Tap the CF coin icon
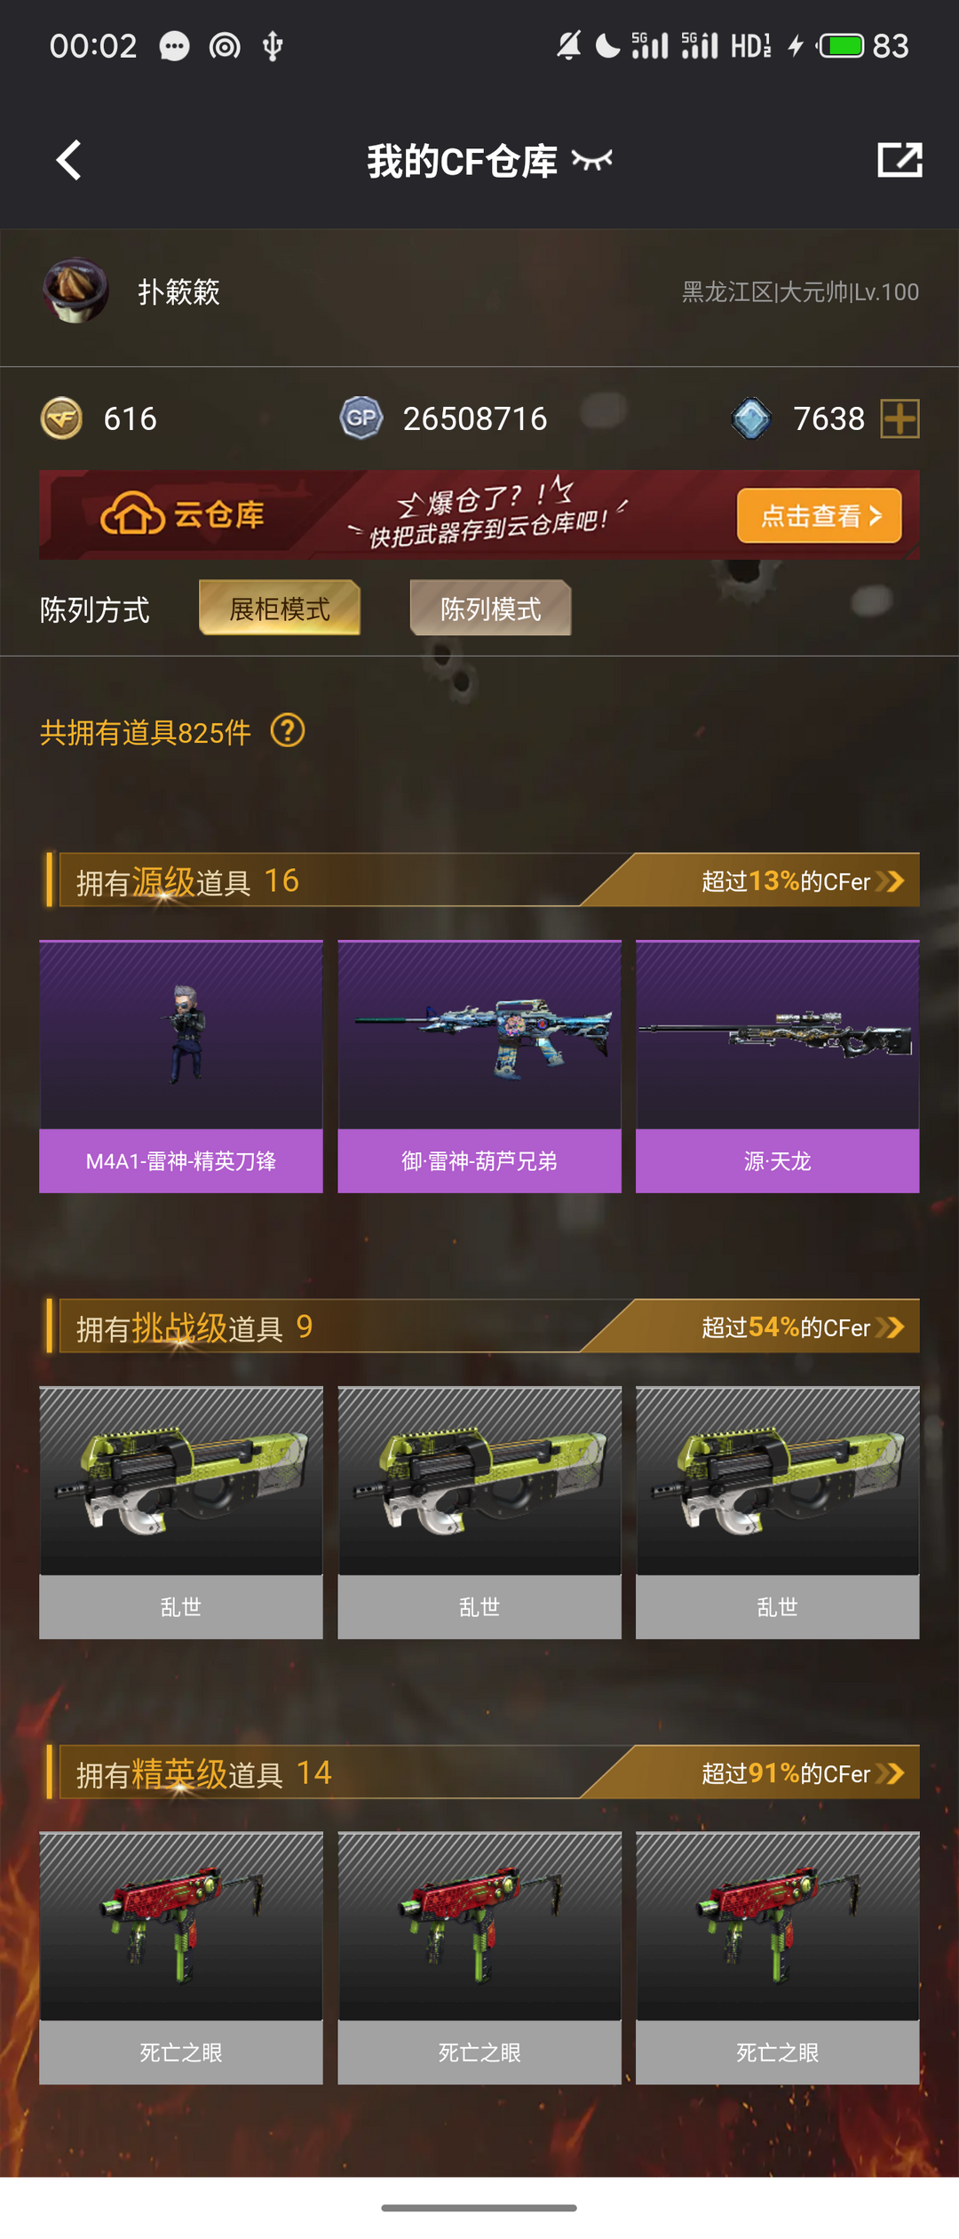Viewport: 959px width, 2239px height. (x=61, y=418)
